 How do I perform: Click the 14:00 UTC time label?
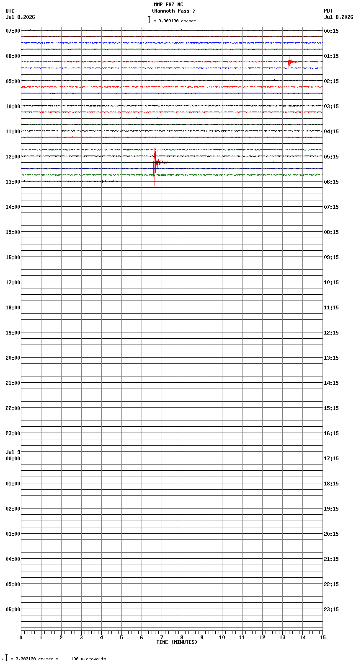(x=13, y=207)
